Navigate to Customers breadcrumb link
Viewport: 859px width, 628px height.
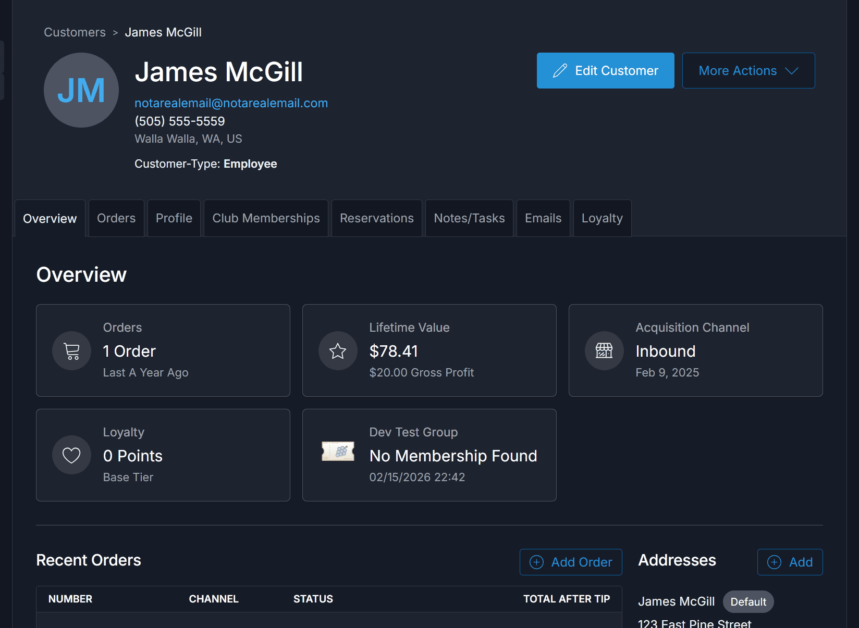click(75, 32)
